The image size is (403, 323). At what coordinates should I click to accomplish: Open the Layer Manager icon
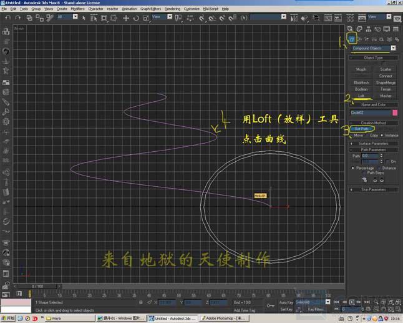(x=316, y=17)
